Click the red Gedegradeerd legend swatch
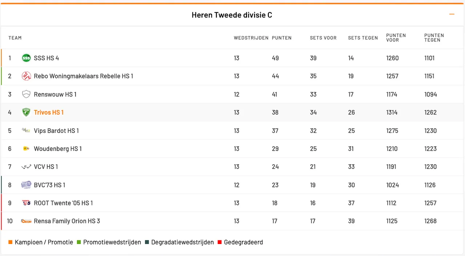The image size is (465, 256). point(219,242)
